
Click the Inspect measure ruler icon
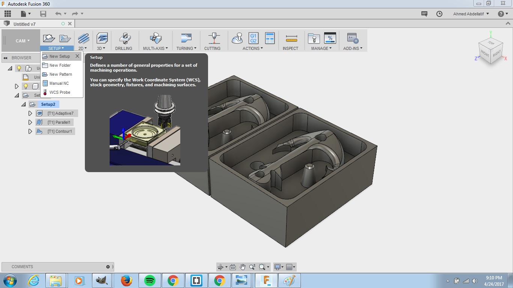coord(291,38)
